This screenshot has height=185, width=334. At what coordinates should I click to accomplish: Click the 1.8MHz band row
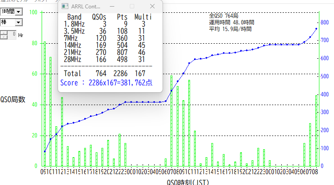(106, 24)
